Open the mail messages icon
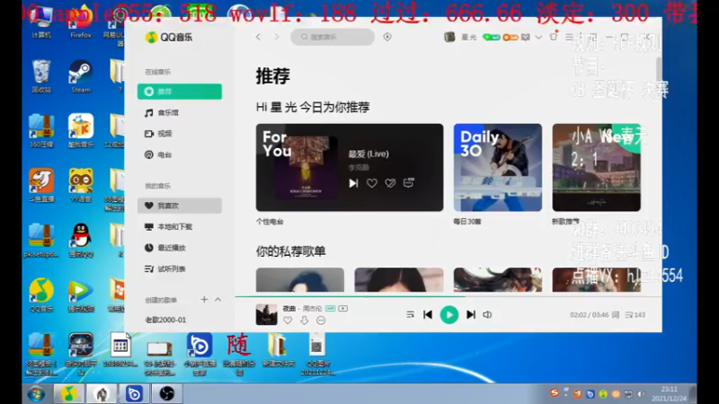The width and height of the screenshot is (719, 404). [x=526, y=37]
